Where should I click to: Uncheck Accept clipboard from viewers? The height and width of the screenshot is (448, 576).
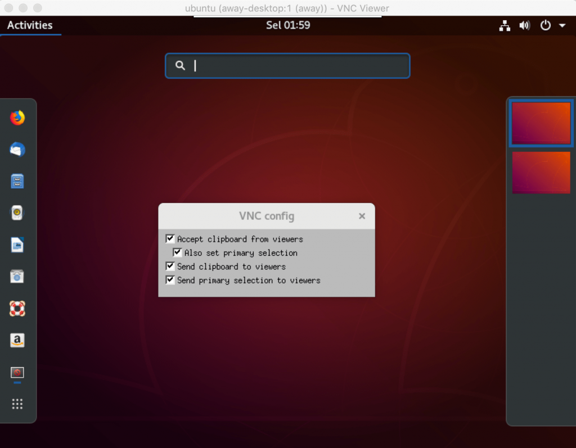click(x=170, y=239)
